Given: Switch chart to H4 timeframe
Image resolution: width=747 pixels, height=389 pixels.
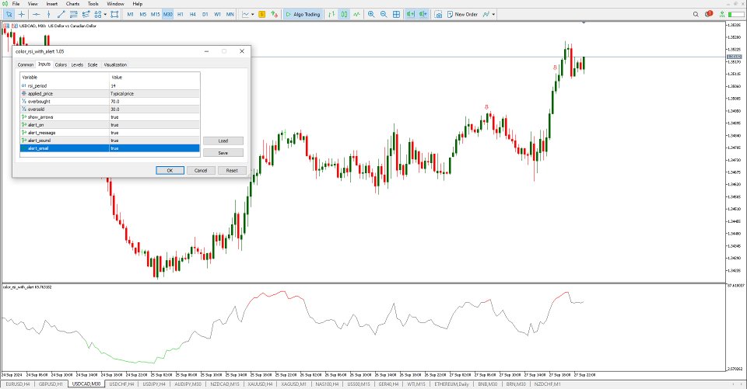Looking at the screenshot, I should (192, 14).
